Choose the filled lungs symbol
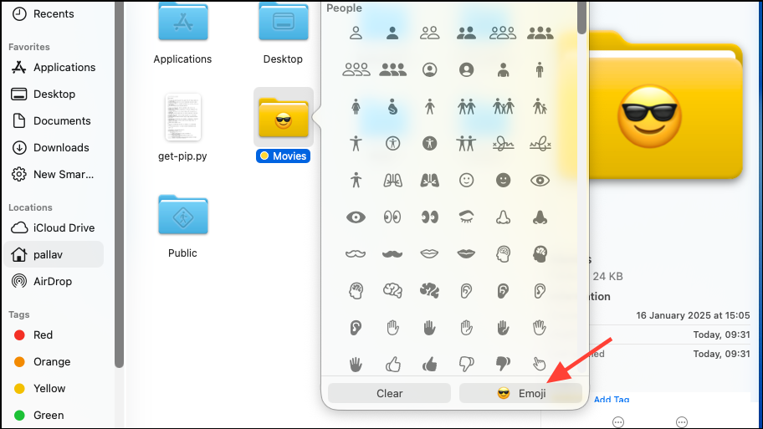 tap(429, 181)
